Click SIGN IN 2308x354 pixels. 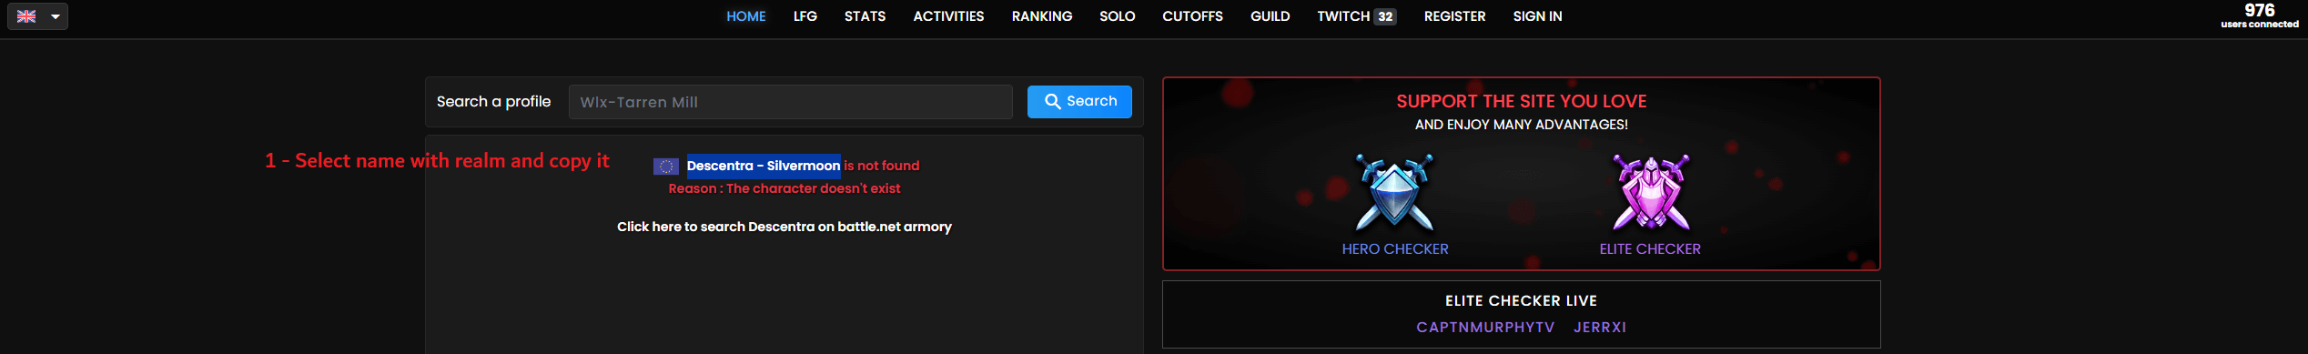(x=1537, y=16)
